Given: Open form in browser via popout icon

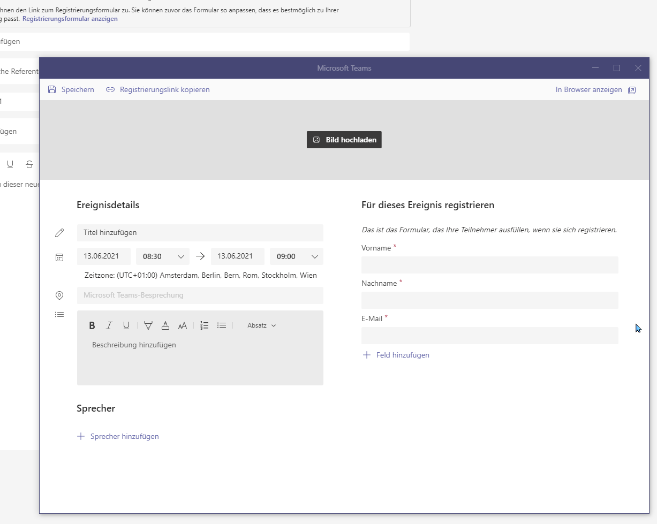Looking at the screenshot, I should (632, 90).
